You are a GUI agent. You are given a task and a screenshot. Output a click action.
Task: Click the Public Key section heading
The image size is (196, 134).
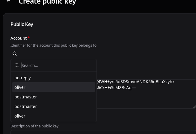[22, 24]
